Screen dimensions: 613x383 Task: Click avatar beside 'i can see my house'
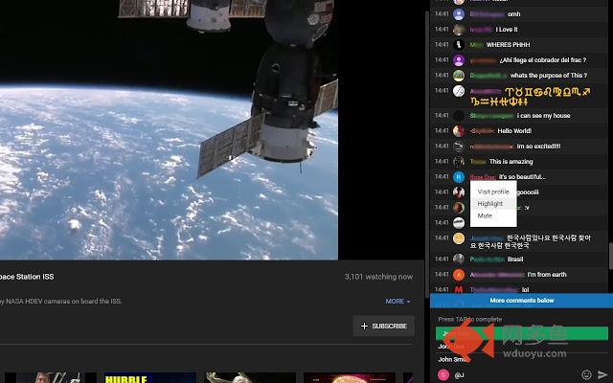459,115
